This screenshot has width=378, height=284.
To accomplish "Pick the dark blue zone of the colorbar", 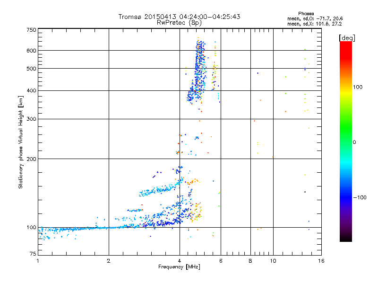I will (345, 199).
